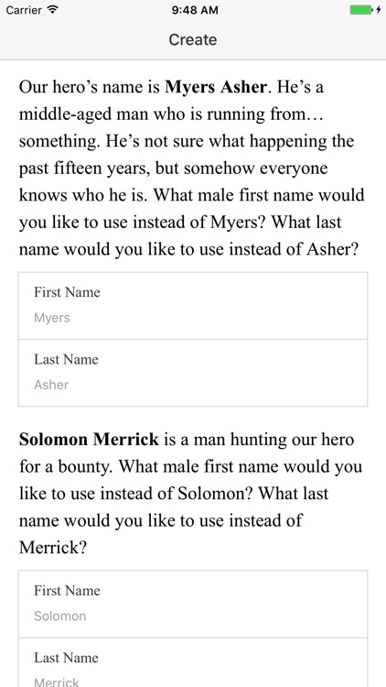
Task: Tap the bold Solomon Merrick name in paragraph
Action: [x=89, y=439]
